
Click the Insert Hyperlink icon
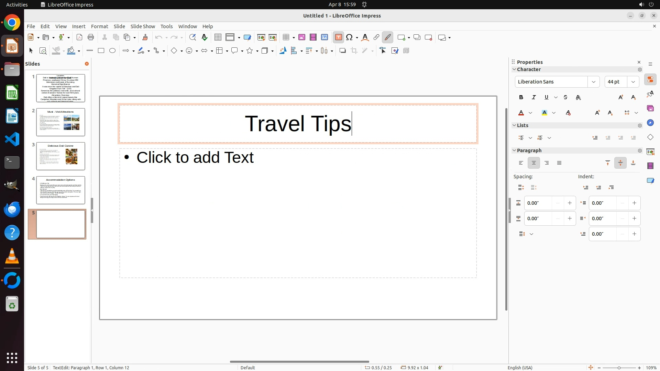click(x=376, y=37)
